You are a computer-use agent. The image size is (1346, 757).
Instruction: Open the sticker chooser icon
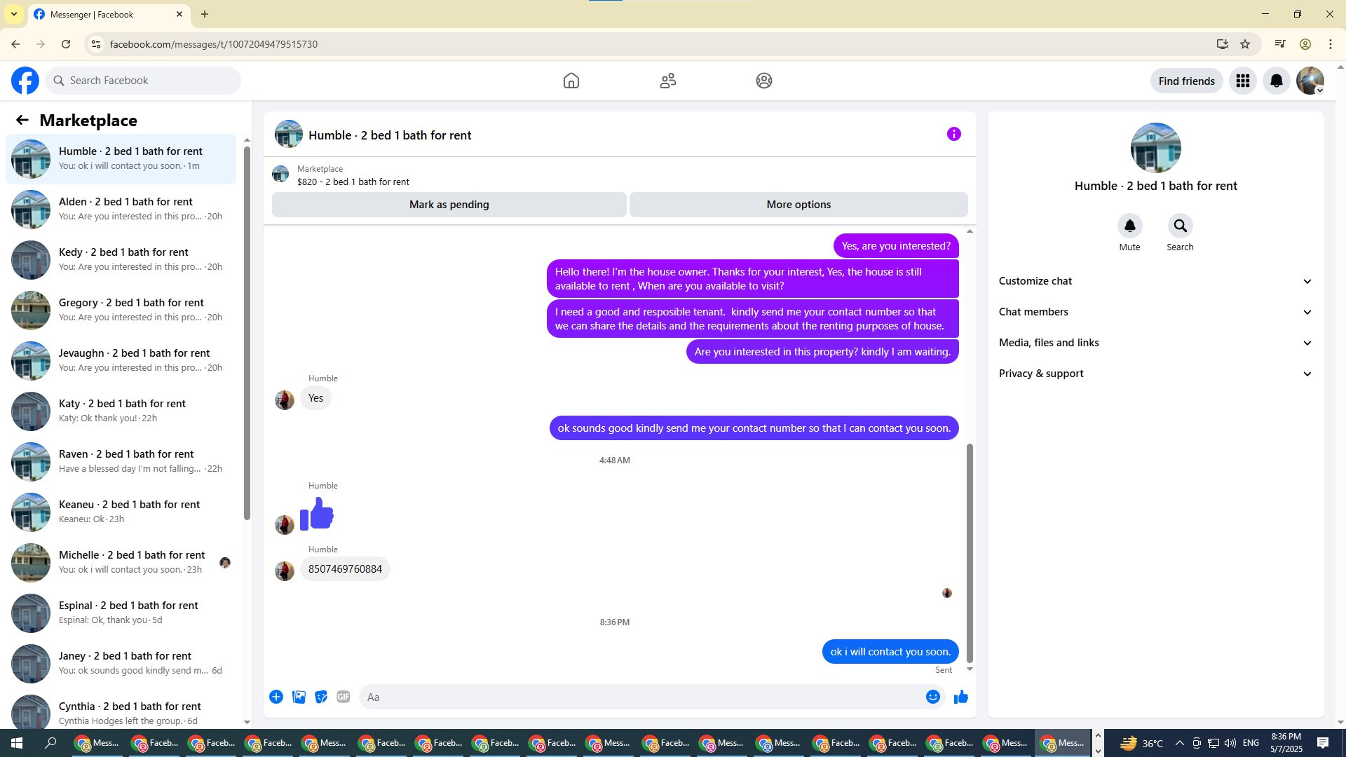[321, 697]
